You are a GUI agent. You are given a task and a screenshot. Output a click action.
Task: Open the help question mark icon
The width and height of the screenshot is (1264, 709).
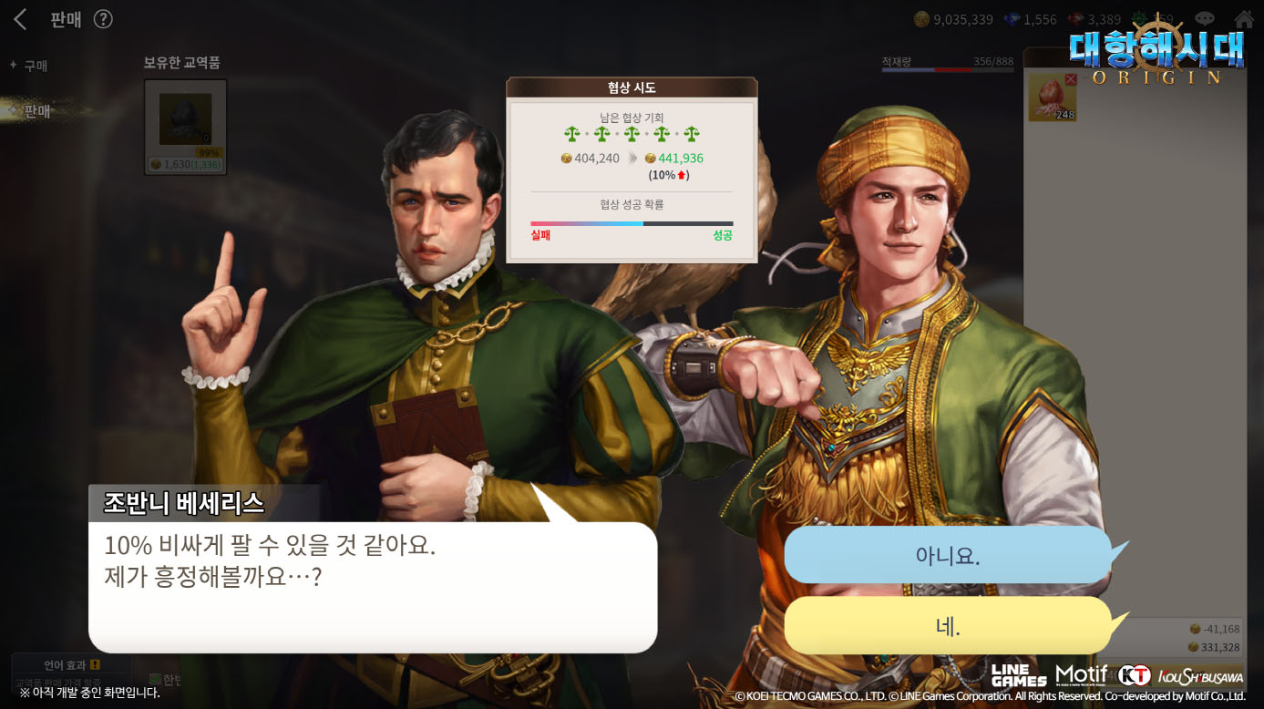tap(103, 19)
